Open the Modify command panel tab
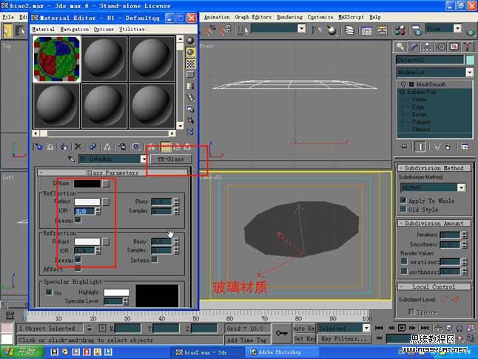This screenshot has height=359, width=478. (x=413, y=47)
